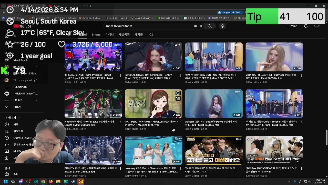Open options for gOOd! H//PE Princess video
This screenshot has height=185, width=328.
(120, 75)
